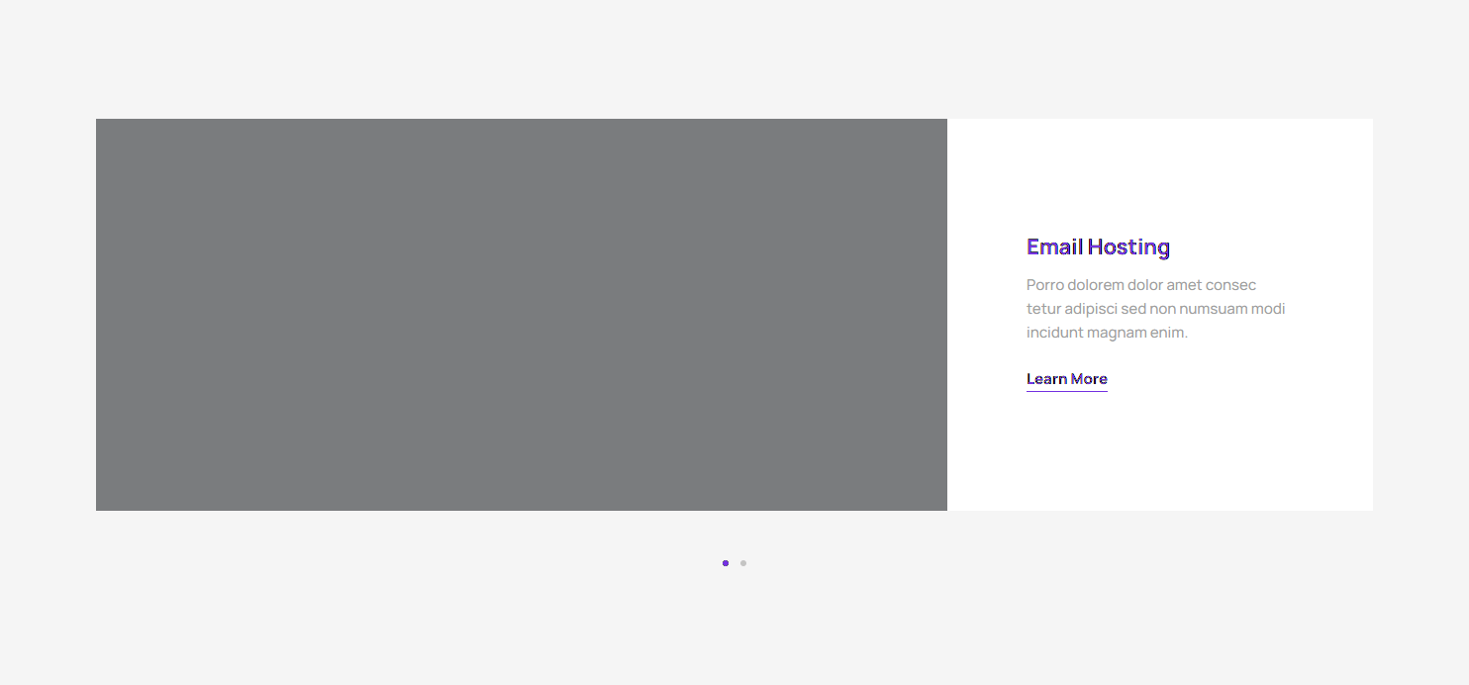
Task: Click the text line "Porro dolorem dolor amet consec"
Action: click(1140, 285)
